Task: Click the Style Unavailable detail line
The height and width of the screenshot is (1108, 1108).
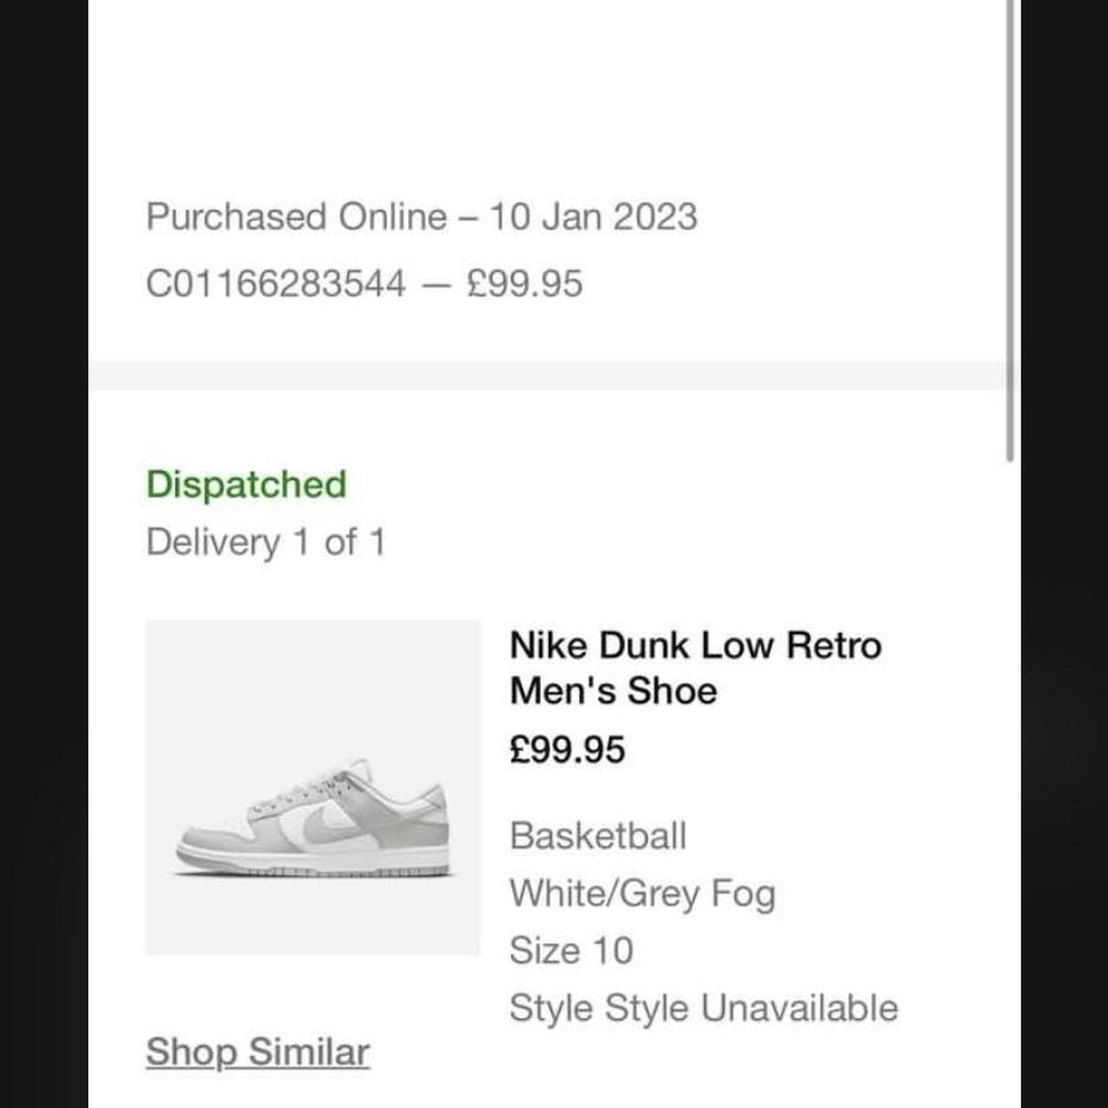Action: [x=703, y=1008]
